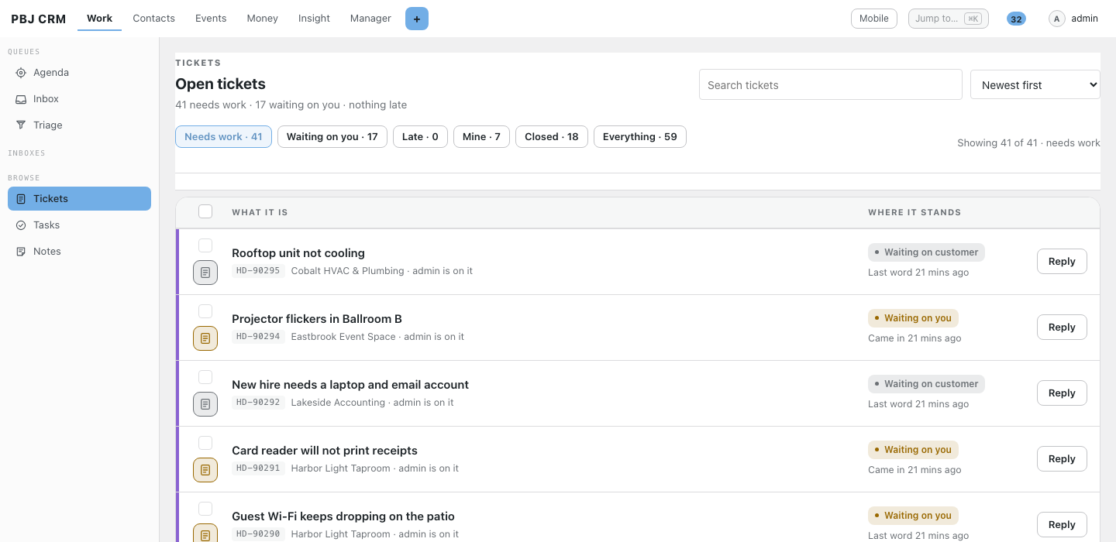Select checkbox for Guest Wi-Fi patio ticket
The image size is (1116, 542).
pyautogui.click(x=205, y=509)
